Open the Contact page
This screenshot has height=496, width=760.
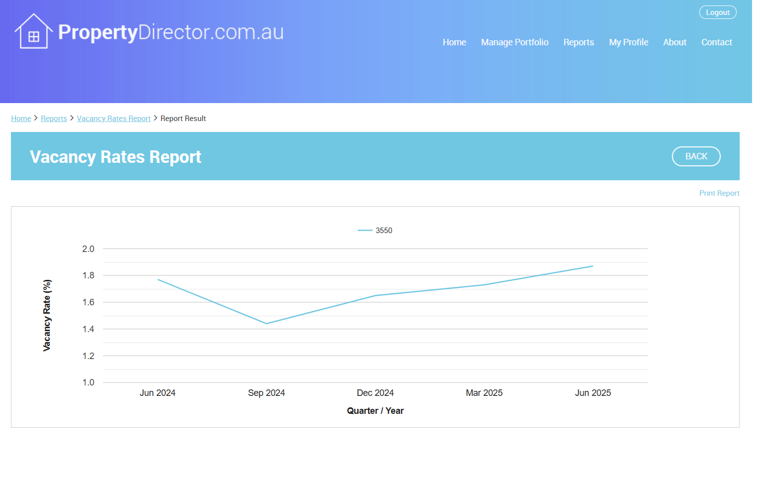point(716,42)
